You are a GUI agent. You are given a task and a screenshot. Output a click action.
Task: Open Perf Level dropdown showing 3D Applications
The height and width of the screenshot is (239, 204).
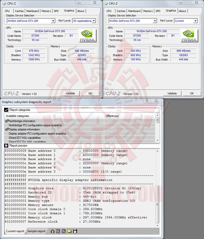pos(94,21)
